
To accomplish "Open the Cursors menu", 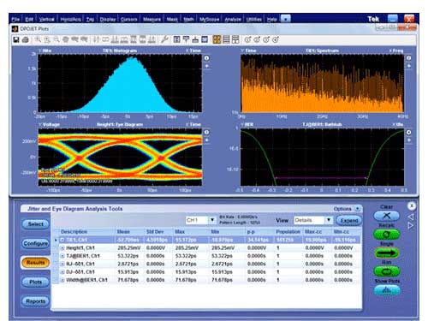I will 129,20.
